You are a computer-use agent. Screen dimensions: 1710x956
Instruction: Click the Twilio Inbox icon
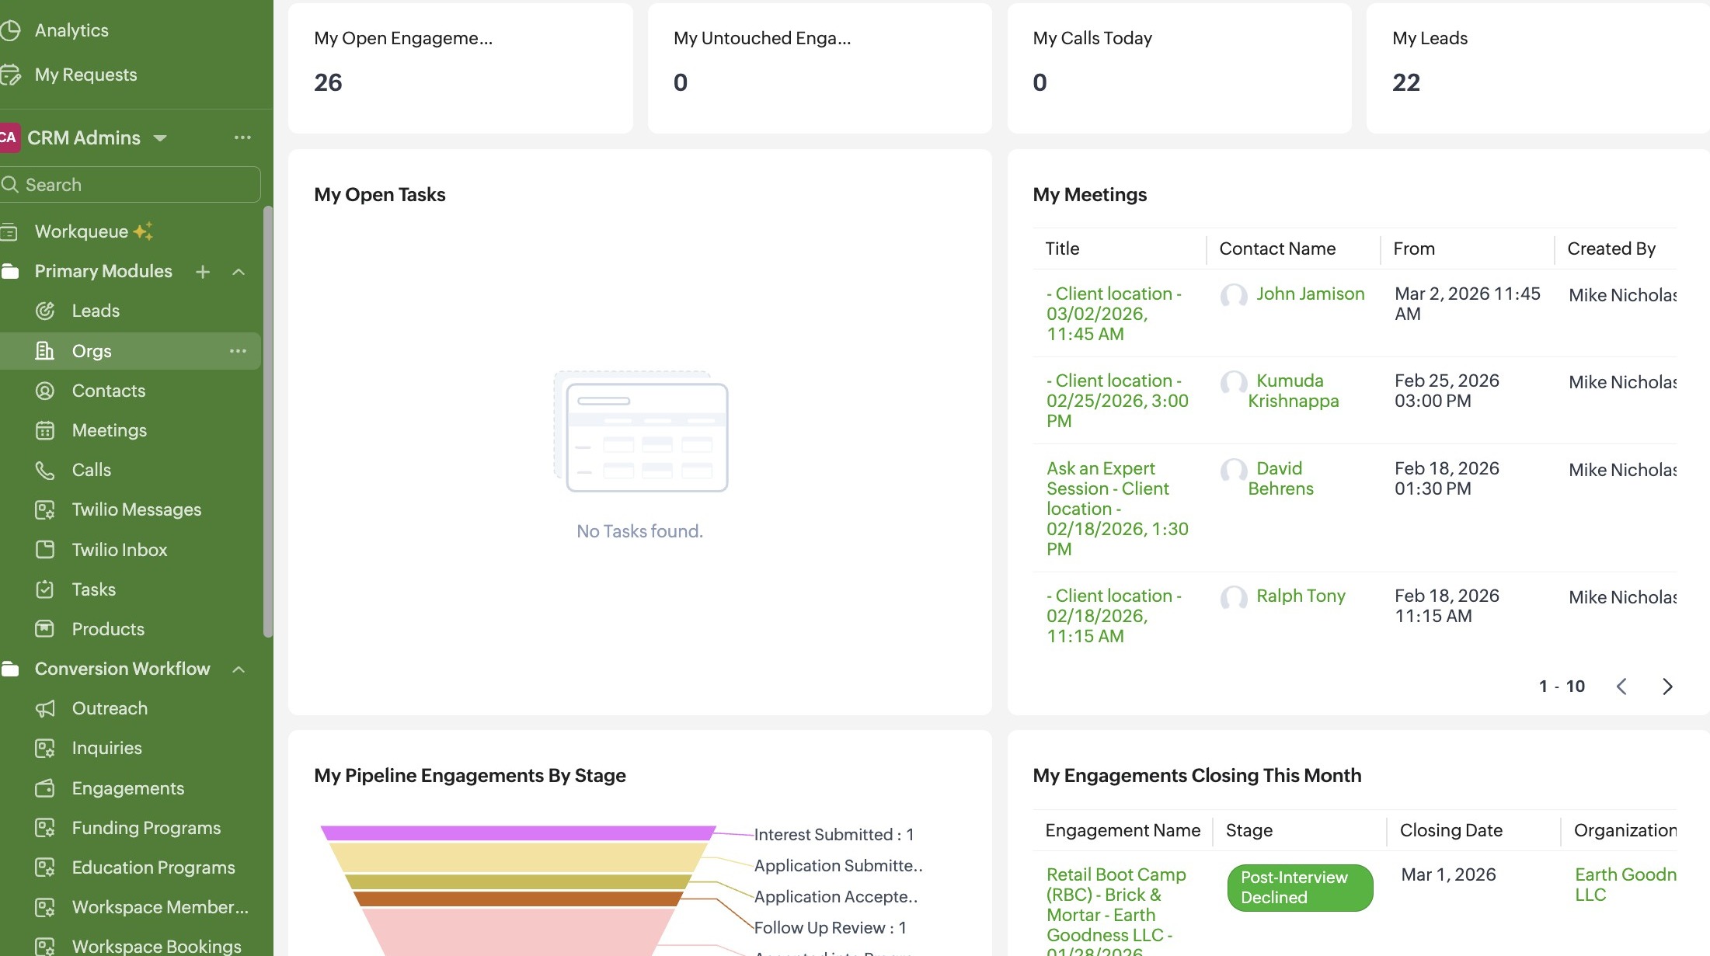45,550
